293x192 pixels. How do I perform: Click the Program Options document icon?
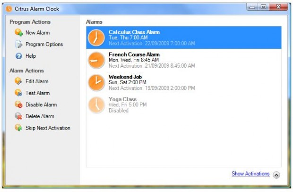point(19,44)
